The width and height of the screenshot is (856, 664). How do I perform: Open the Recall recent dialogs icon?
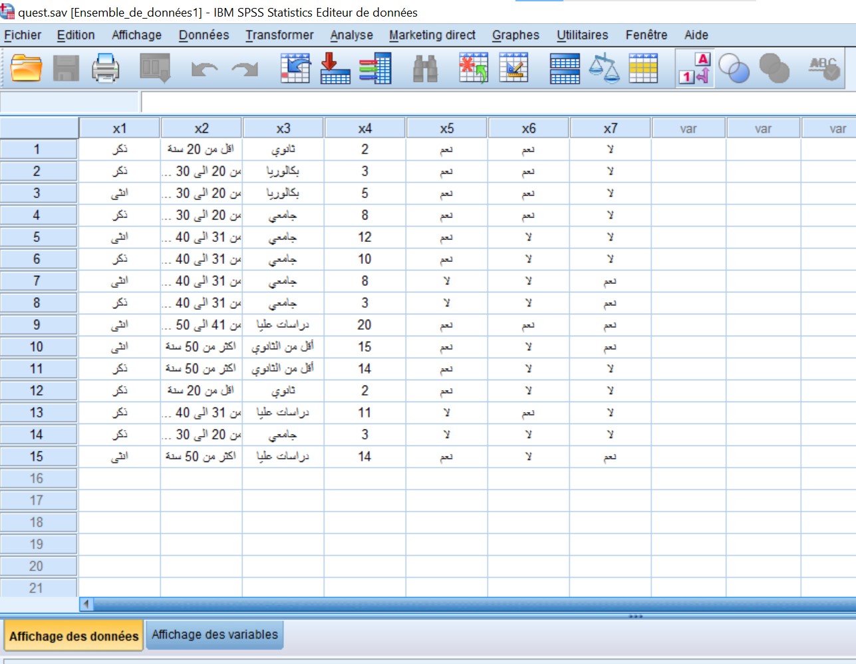click(x=155, y=68)
